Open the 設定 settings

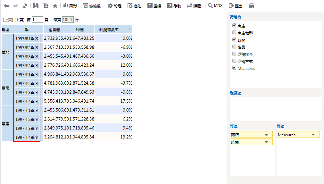click(x=114, y=6)
